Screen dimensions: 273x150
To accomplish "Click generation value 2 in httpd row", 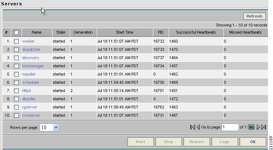I will [x=71, y=91].
